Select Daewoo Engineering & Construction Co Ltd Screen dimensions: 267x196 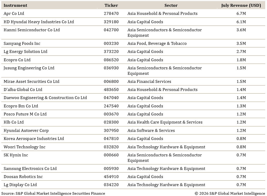coord(45,98)
